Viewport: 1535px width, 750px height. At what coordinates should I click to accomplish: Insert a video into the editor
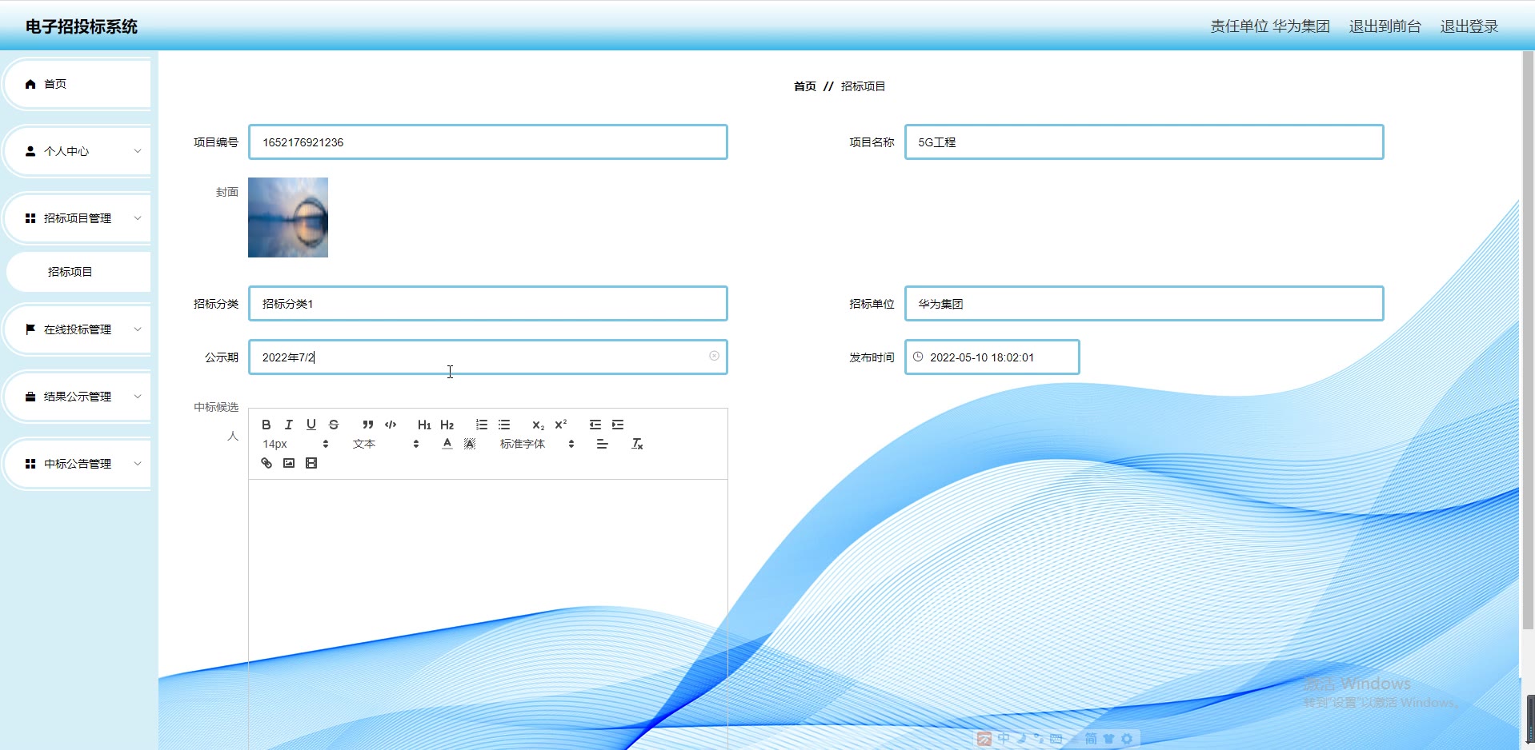(x=311, y=463)
